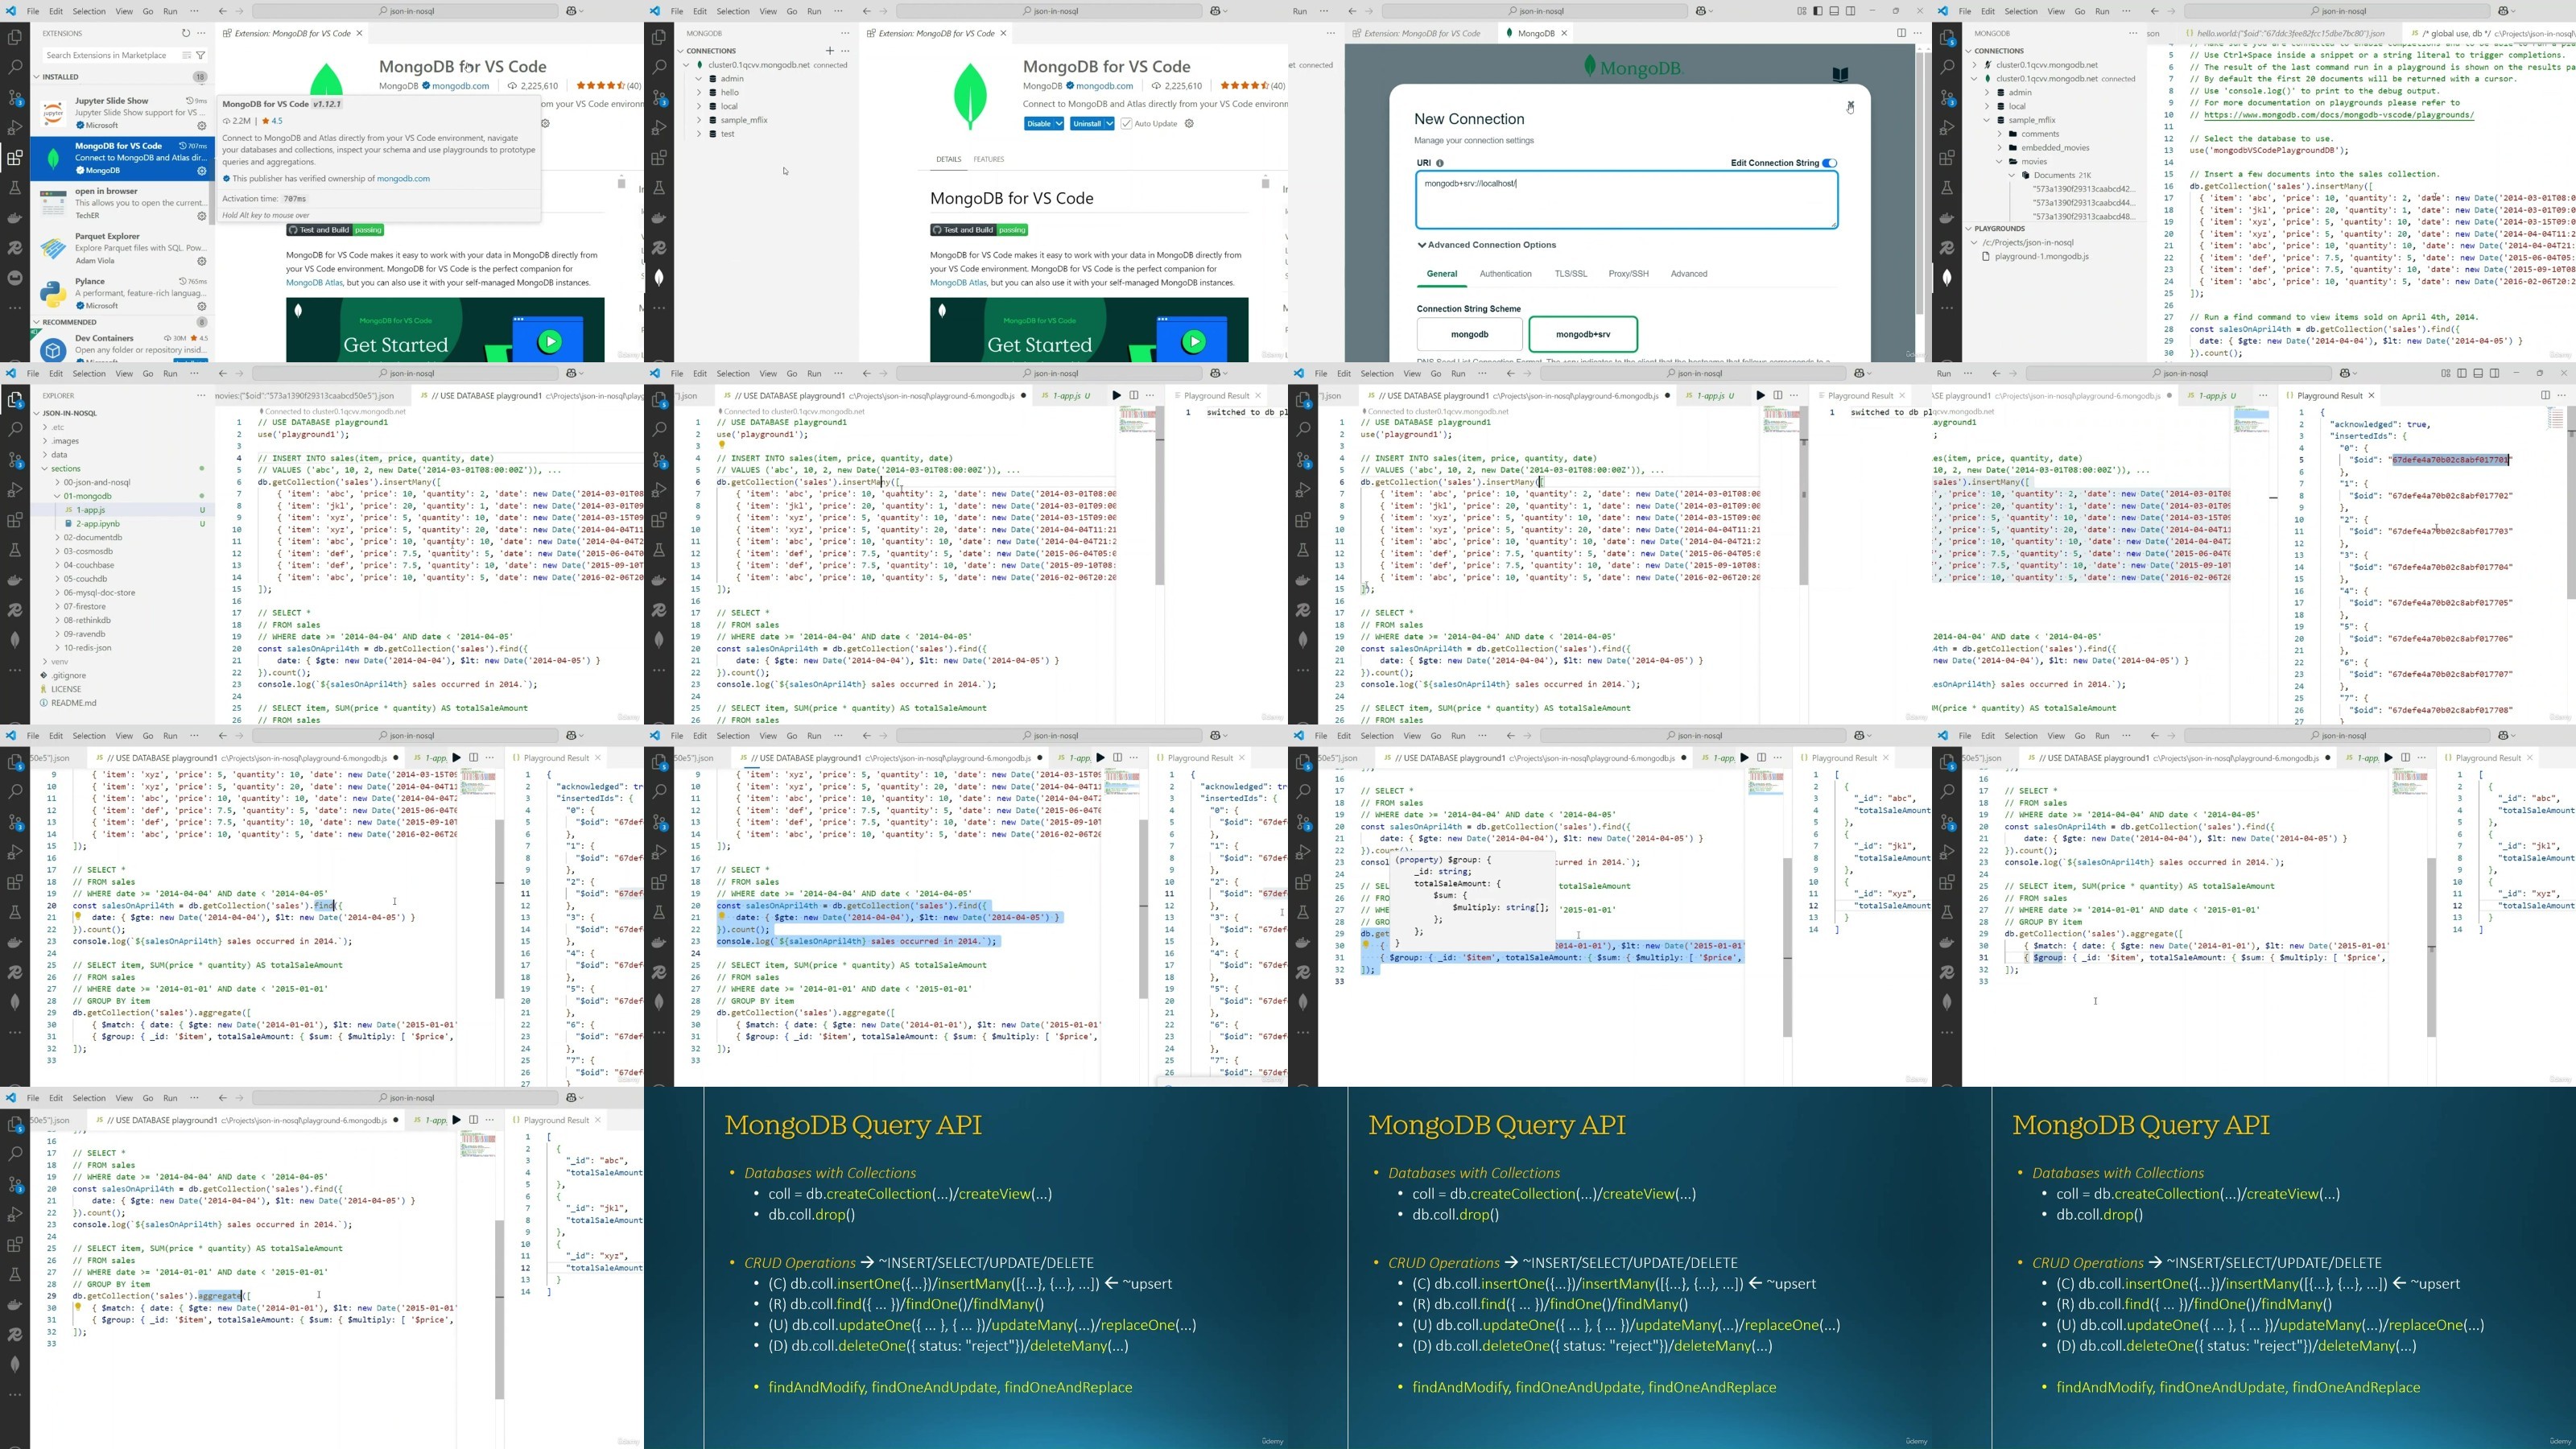The height and width of the screenshot is (1449, 2576).
Task: Select the mongodb+srv connection string scheme
Action: pyautogui.click(x=1583, y=334)
